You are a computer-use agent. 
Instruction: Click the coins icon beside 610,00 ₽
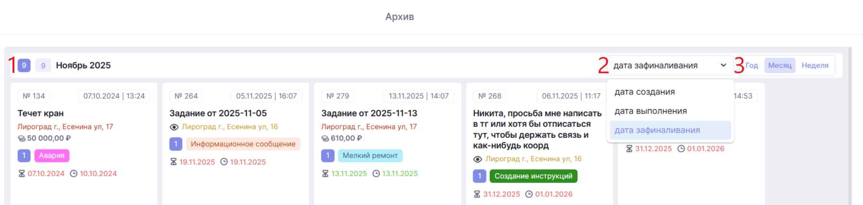325,138
